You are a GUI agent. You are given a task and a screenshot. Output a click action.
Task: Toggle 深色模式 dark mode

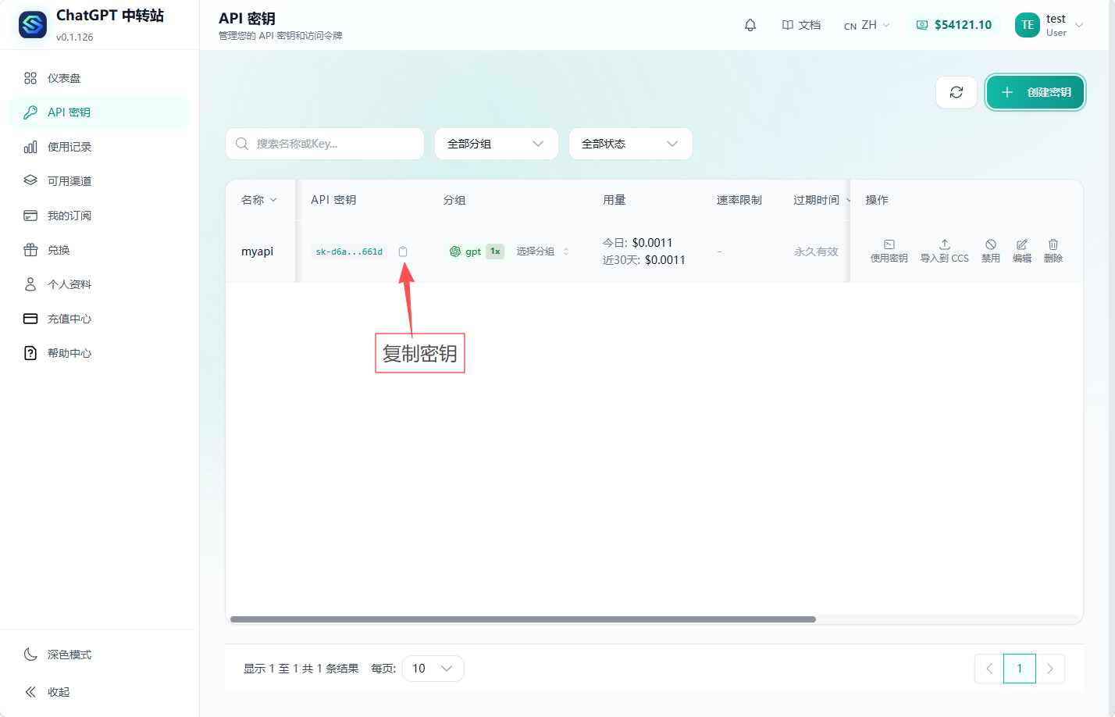point(99,655)
